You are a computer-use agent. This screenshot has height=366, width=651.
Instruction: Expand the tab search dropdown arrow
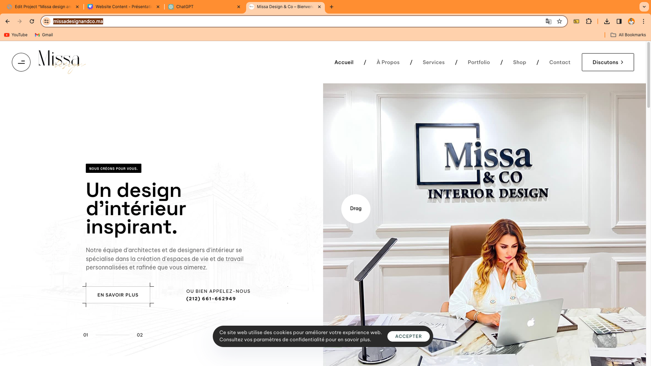pos(644,7)
